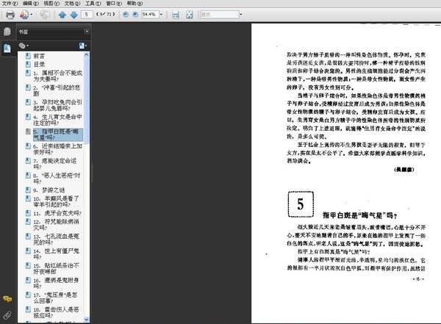The height and width of the screenshot is (324, 441).
Task: Click the fit full page icon
Action: pyautogui.click(x=190, y=15)
